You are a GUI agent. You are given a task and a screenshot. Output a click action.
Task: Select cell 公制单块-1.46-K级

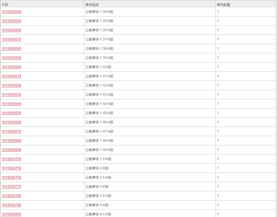(150, 122)
